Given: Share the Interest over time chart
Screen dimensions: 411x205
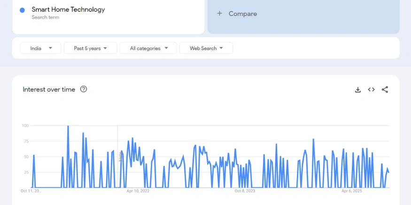Looking at the screenshot, I should (385, 89).
